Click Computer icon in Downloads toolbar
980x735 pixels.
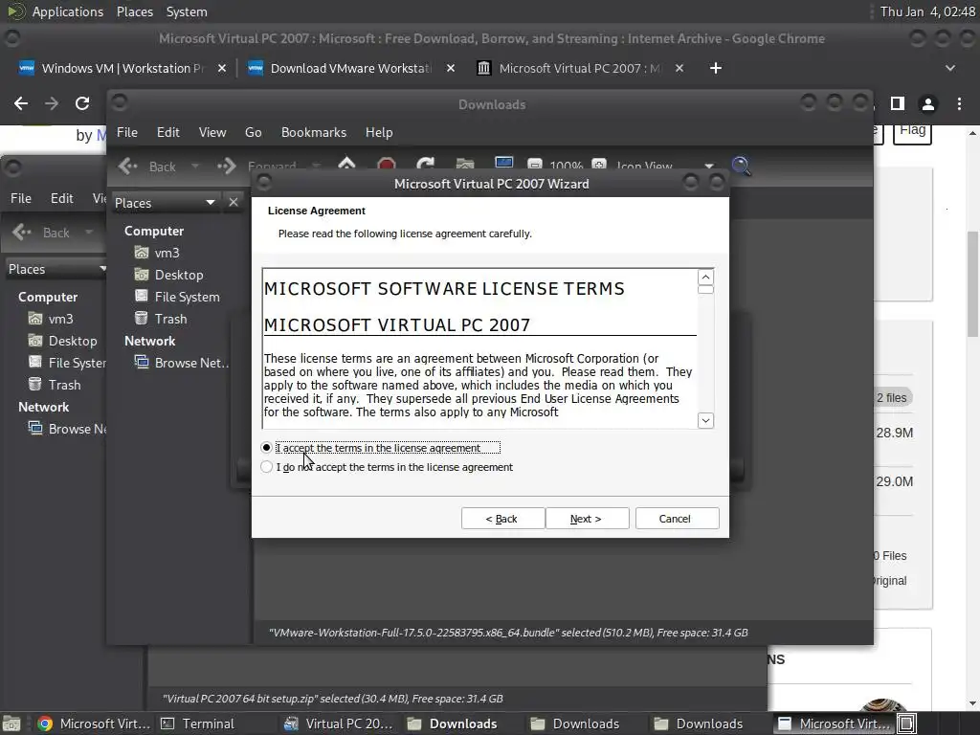[x=503, y=165]
